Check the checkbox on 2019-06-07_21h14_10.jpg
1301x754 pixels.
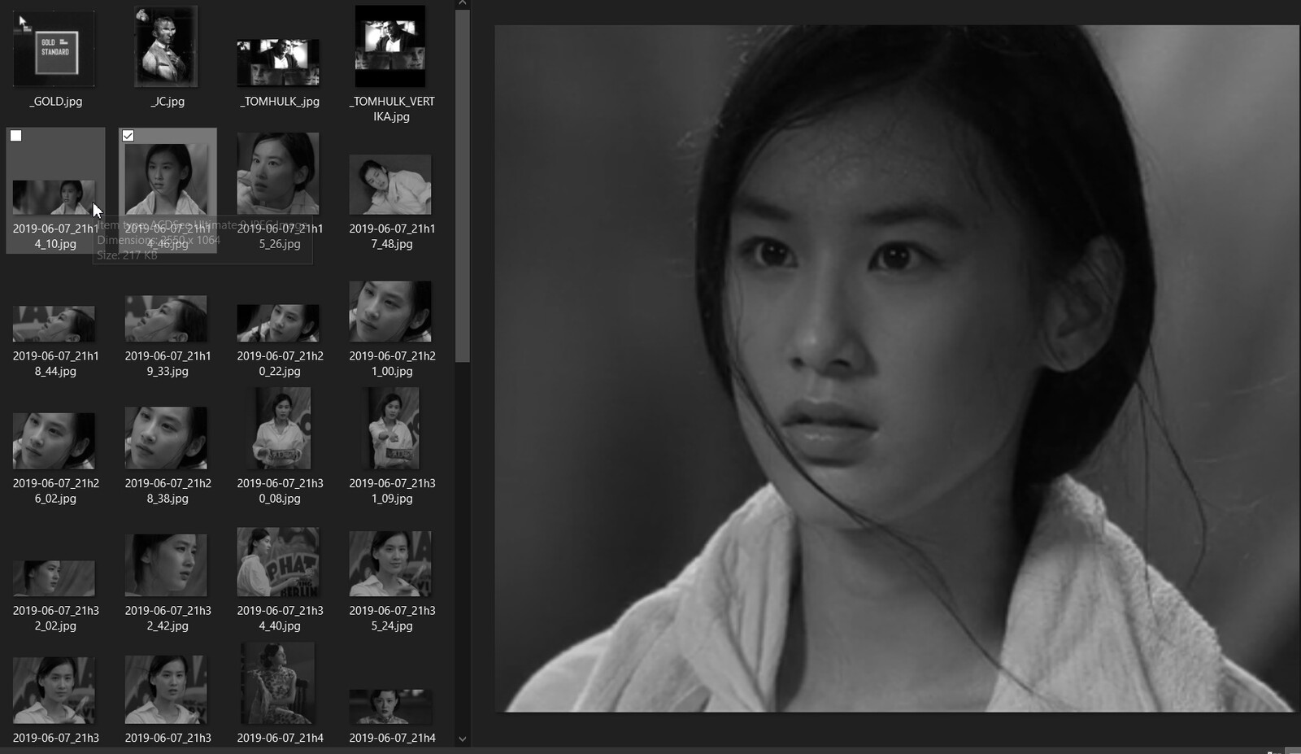[16, 136]
